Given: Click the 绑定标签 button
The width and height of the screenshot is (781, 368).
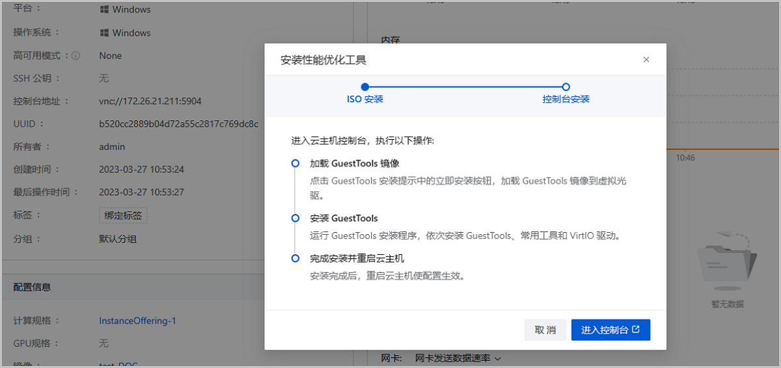Looking at the screenshot, I should pos(123,215).
